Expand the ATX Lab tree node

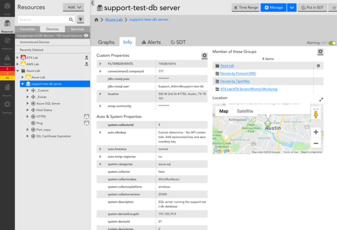click(18, 57)
